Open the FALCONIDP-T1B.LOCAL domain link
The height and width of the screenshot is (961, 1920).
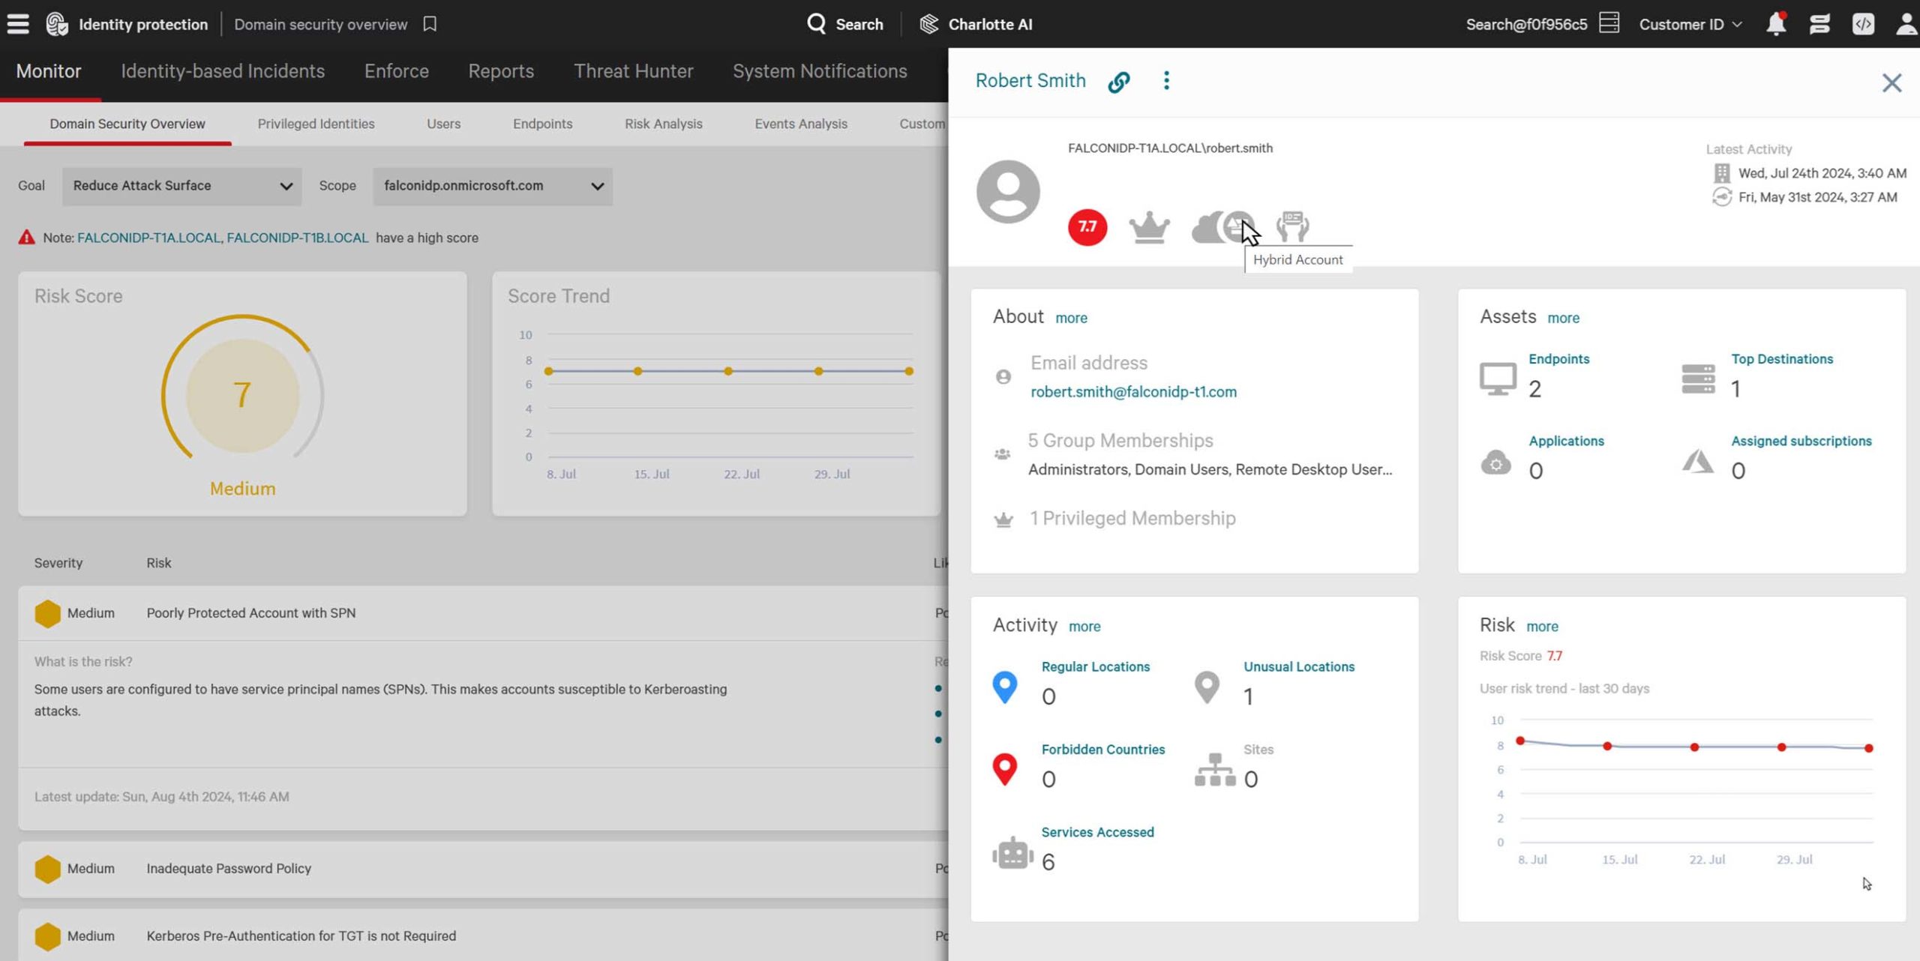298,238
